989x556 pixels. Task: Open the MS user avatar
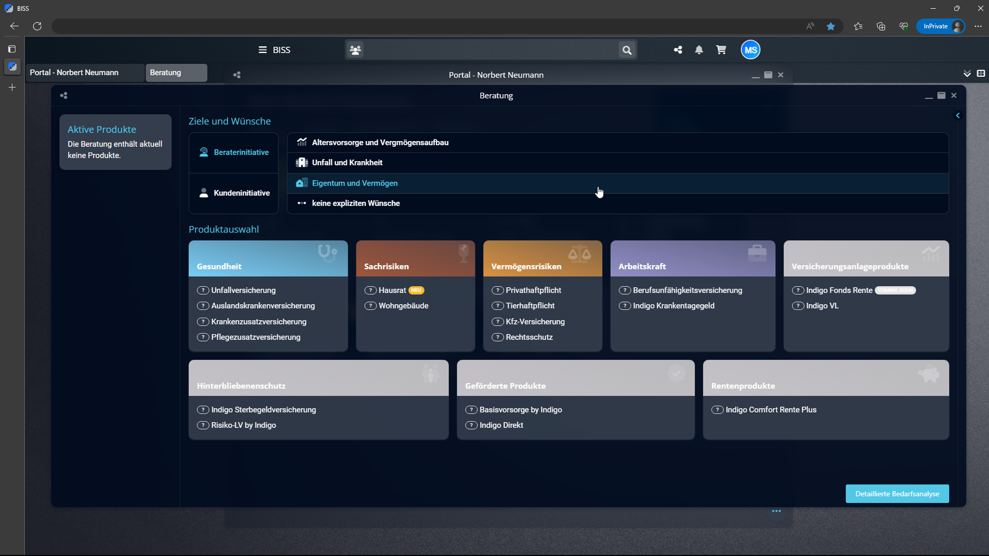pyautogui.click(x=751, y=50)
